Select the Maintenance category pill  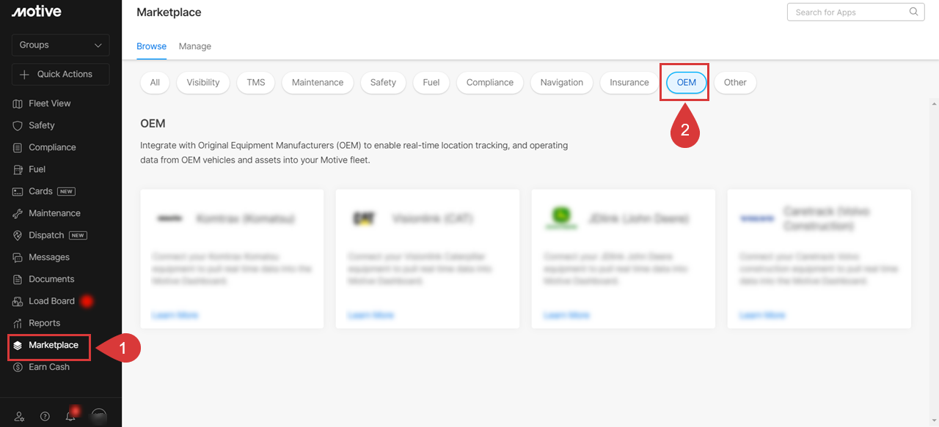pos(318,83)
